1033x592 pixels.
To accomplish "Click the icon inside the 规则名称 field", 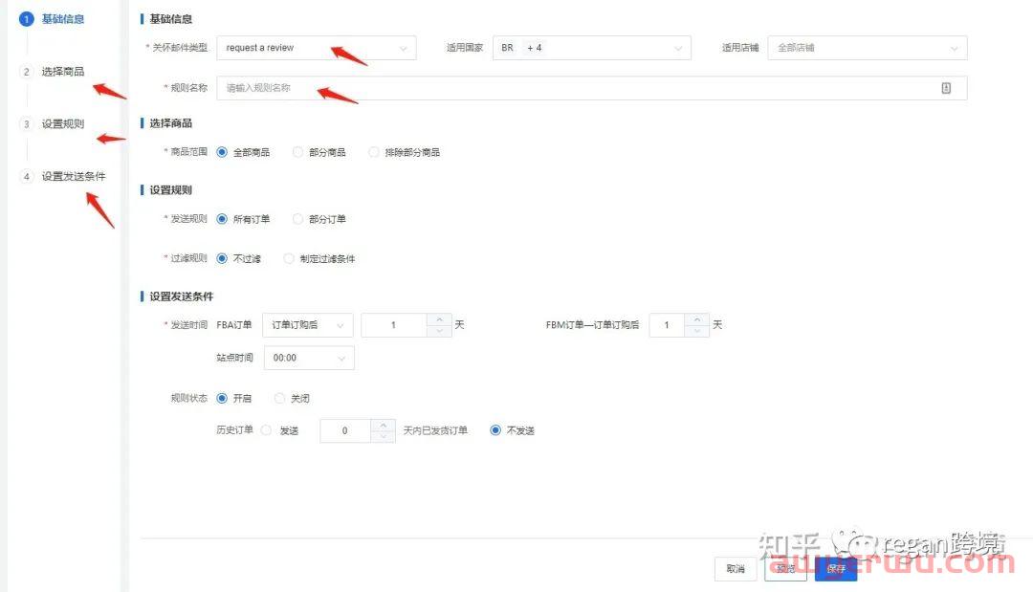I will 946,88.
